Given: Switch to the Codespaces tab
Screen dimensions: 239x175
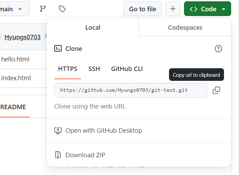Looking at the screenshot, I should pyautogui.click(x=185, y=27).
